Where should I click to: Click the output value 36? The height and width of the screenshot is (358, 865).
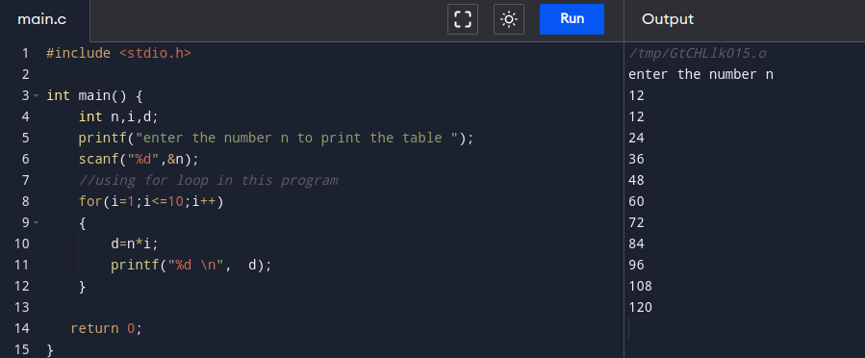(x=636, y=160)
